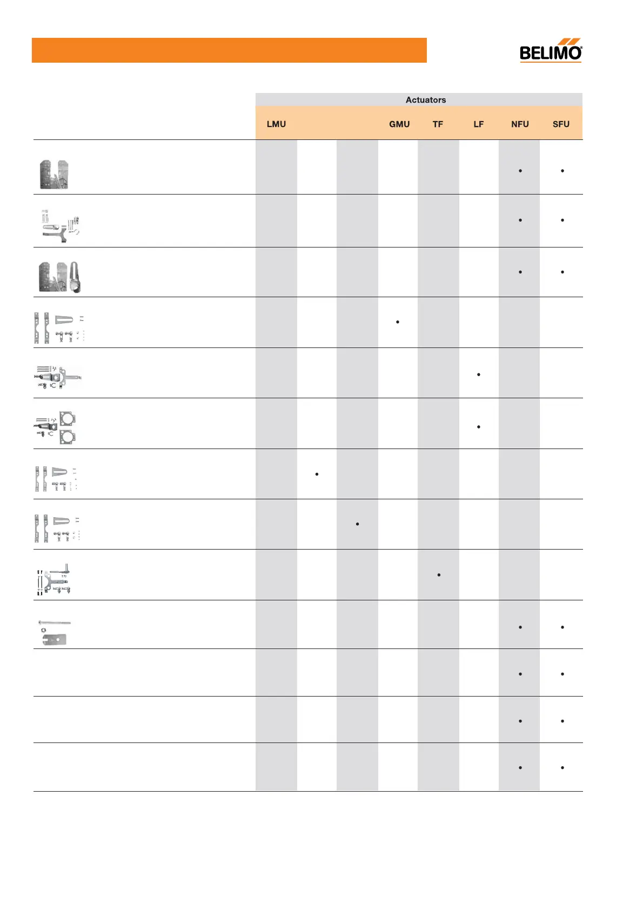Click the Belimo logo
The height and width of the screenshot is (910, 643).
click(551, 51)
